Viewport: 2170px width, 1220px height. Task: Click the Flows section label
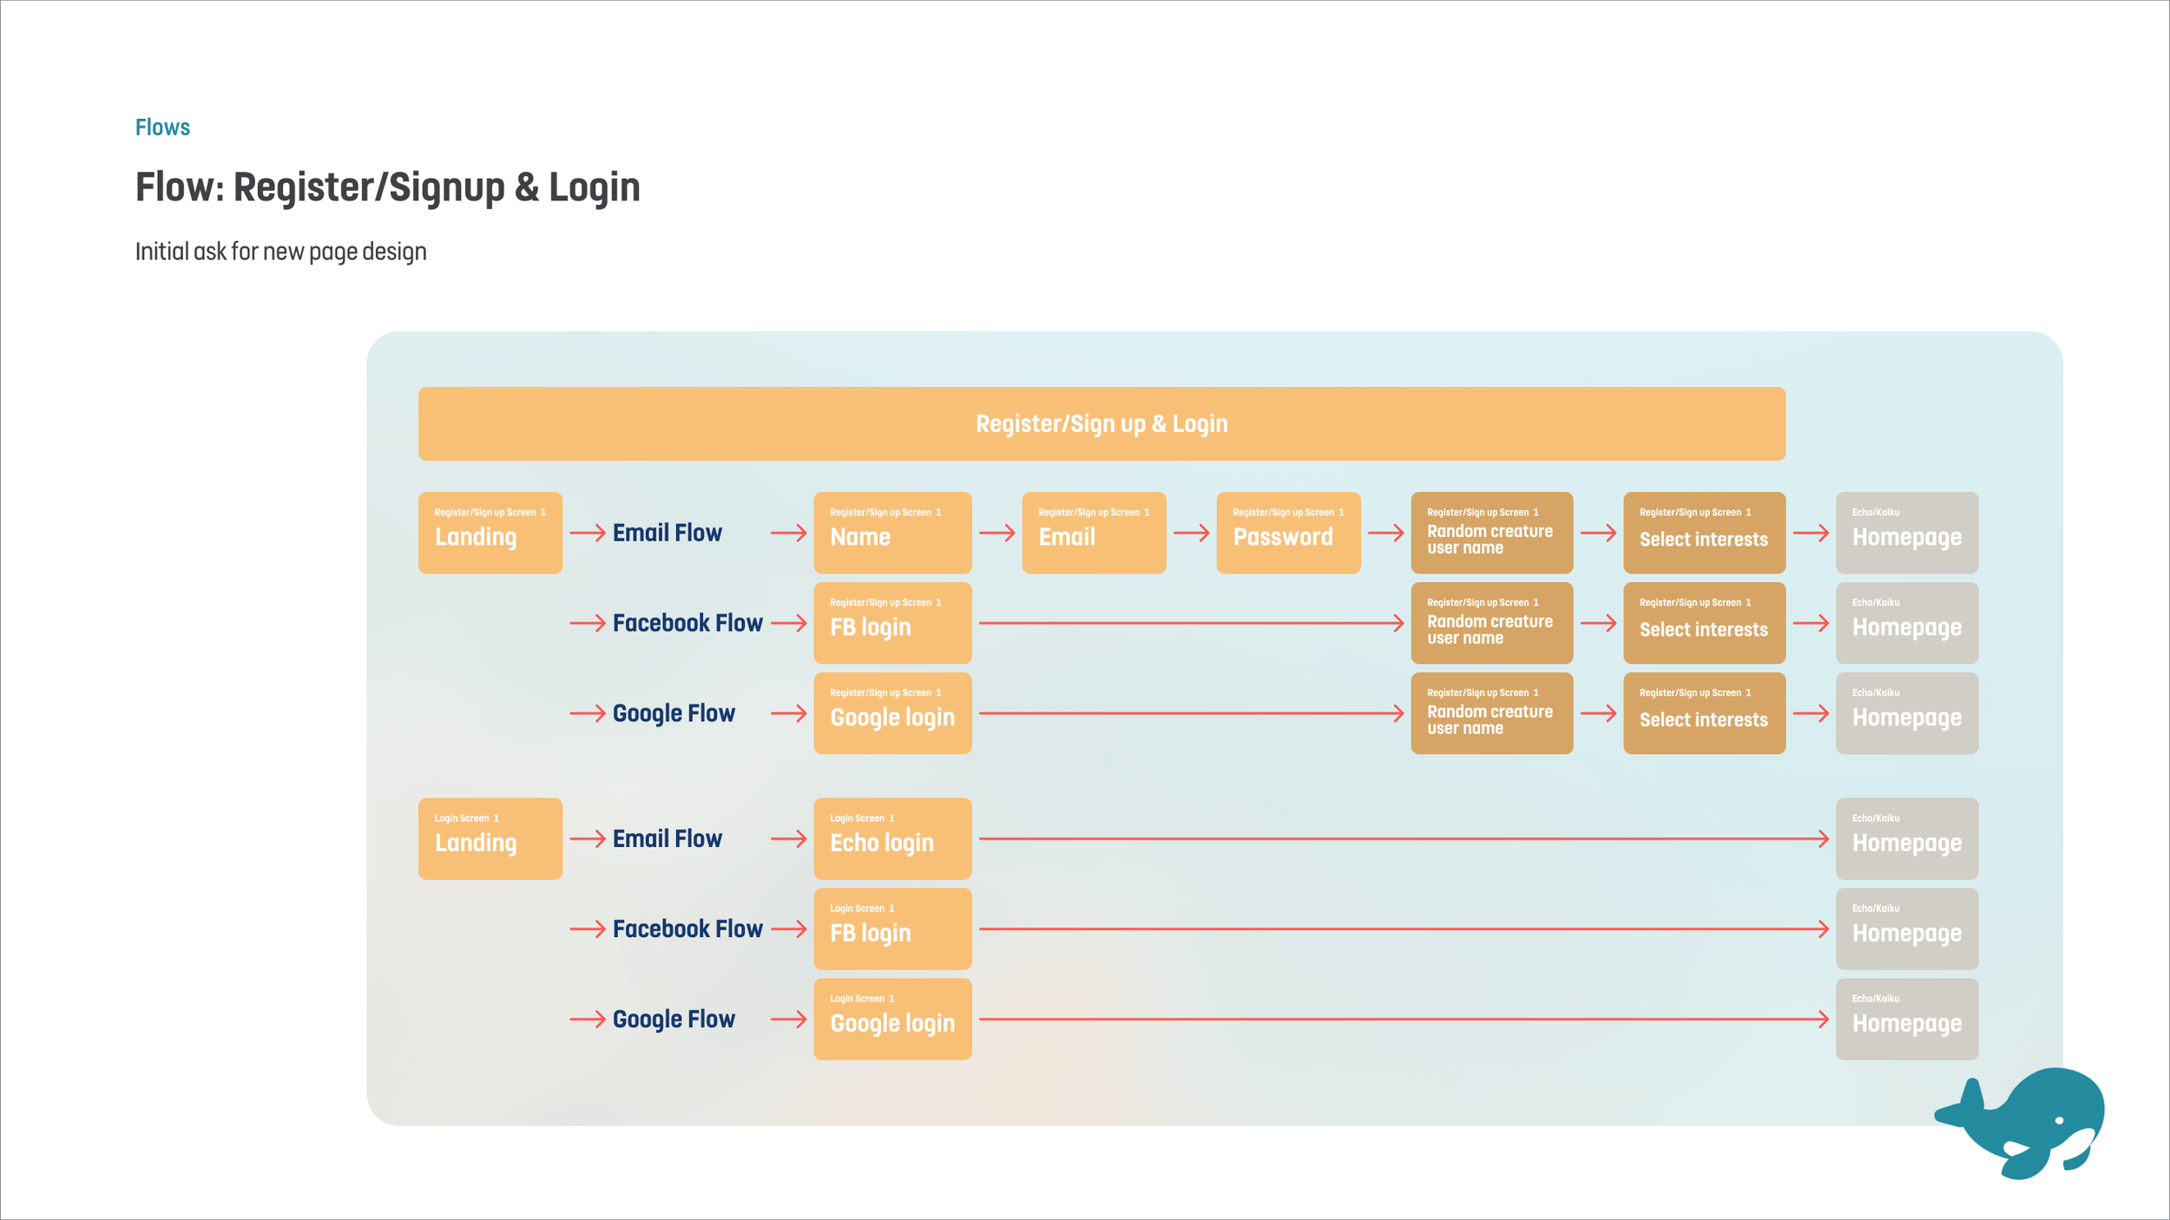(x=162, y=128)
